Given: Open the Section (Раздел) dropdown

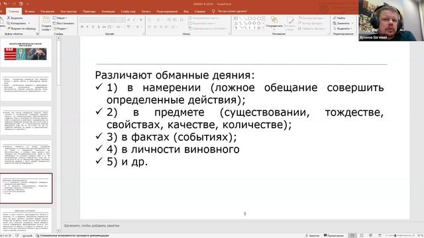Looking at the screenshot, I should pyautogui.click(x=60, y=28).
